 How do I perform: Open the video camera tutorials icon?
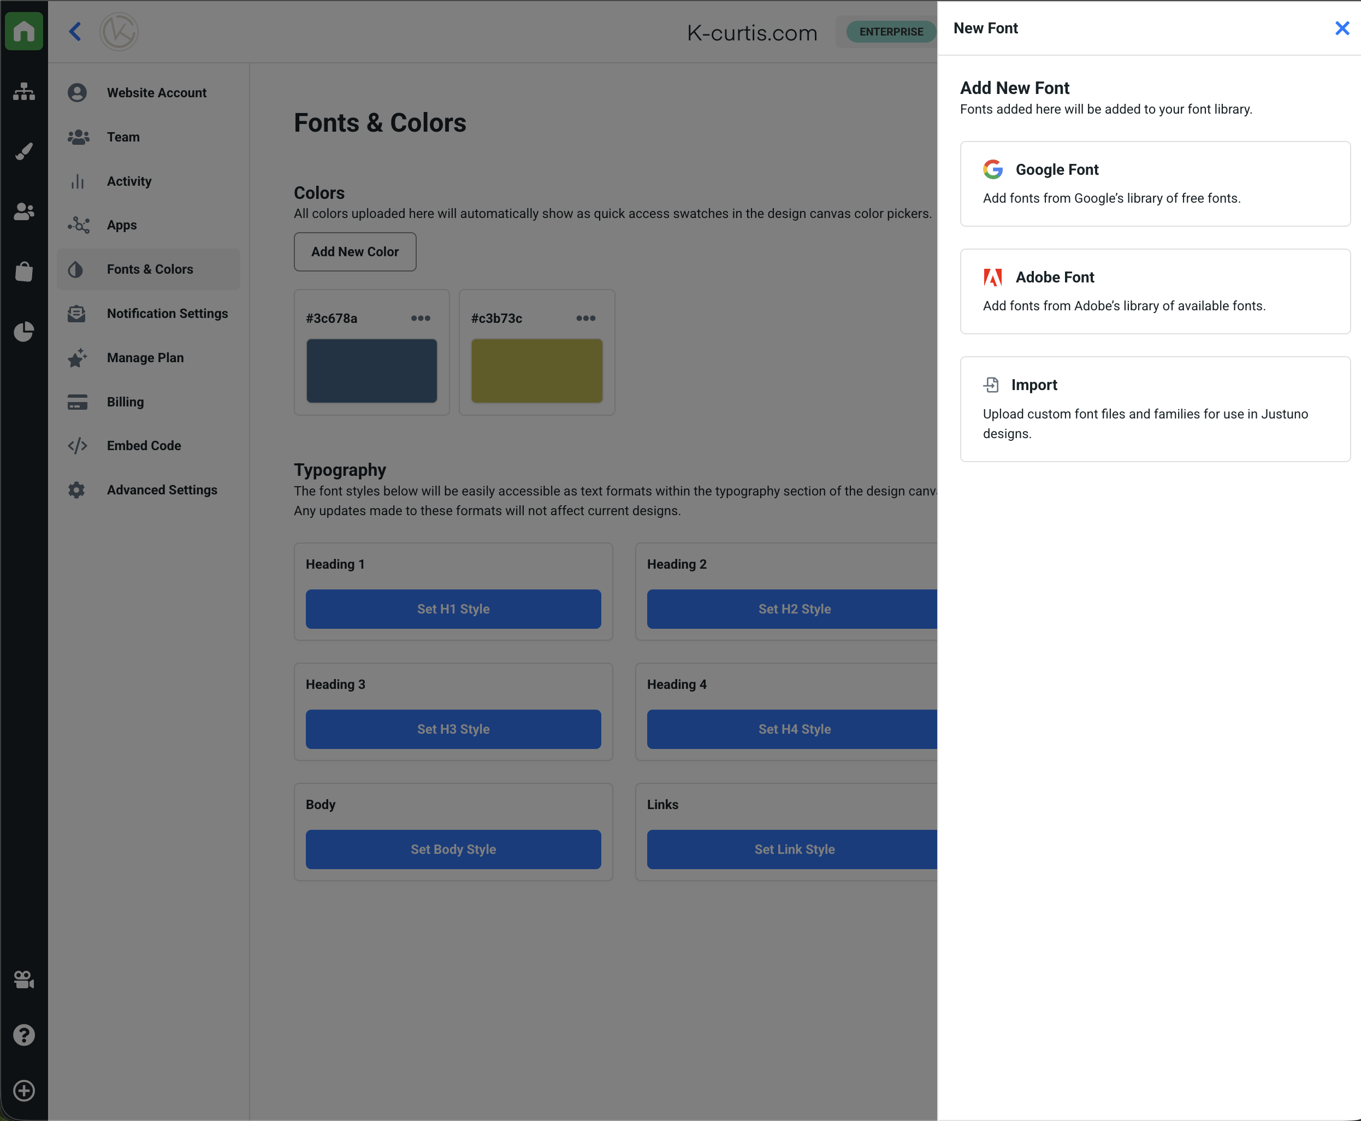[x=24, y=980]
